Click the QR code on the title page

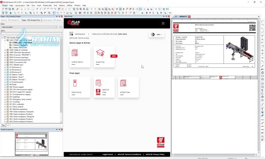tap(252, 28)
